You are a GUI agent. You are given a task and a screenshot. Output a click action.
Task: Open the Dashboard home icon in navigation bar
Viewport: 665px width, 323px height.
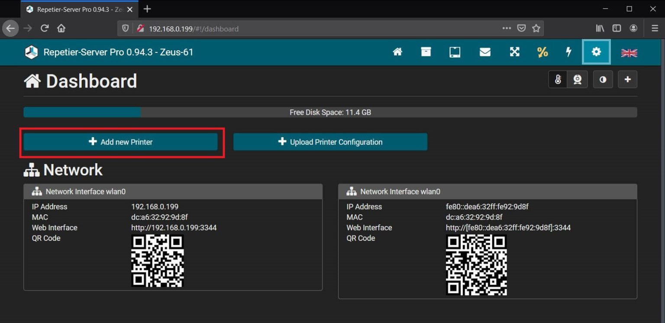(x=397, y=52)
